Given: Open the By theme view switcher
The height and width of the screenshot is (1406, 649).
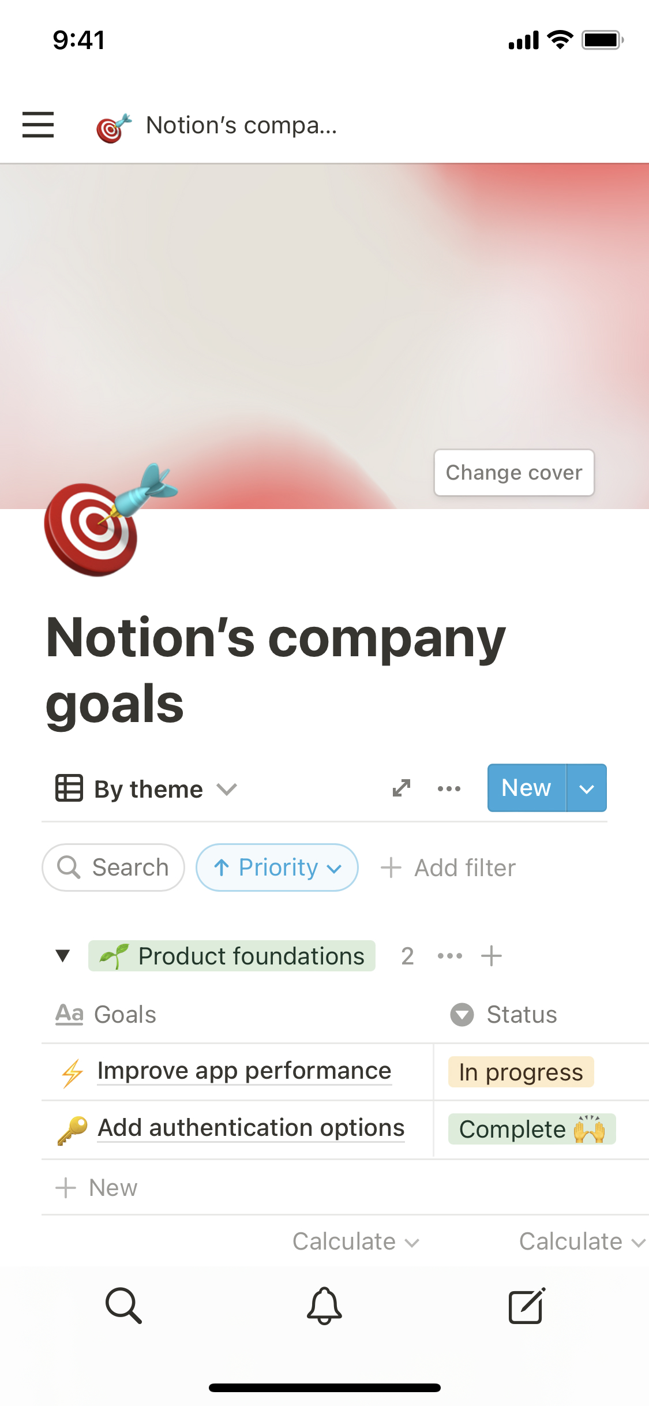Looking at the screenshot, I should [x=147, y=789].
